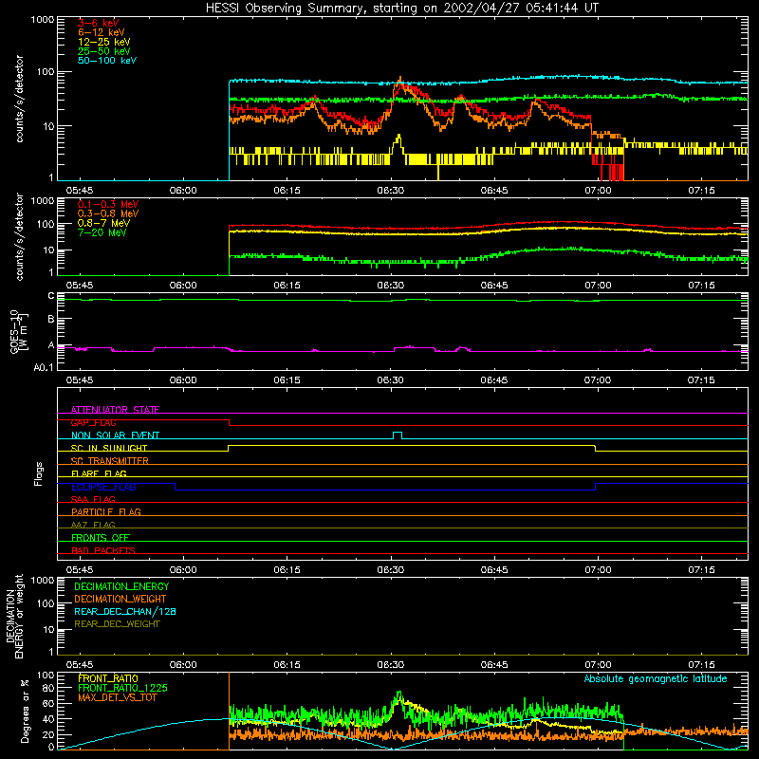Select the REAR_DEC_WEIGHT legend label
This screenshot has width=759, height=759.
(117, 624)
